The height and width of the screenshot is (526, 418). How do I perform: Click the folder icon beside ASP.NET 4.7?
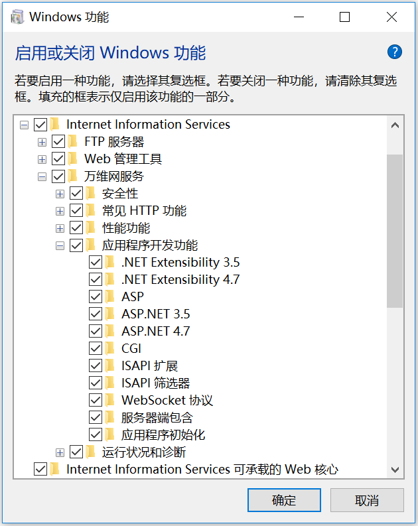(109, 332)
